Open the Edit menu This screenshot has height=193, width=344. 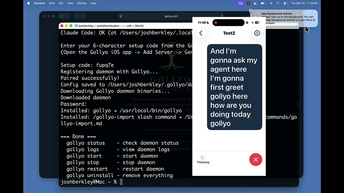[61, 3]
